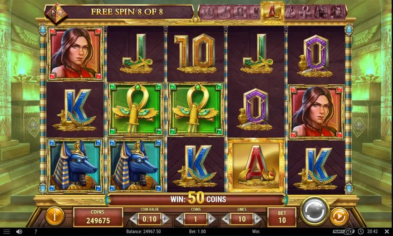Increase number of coins per line

tap(211, 219)
